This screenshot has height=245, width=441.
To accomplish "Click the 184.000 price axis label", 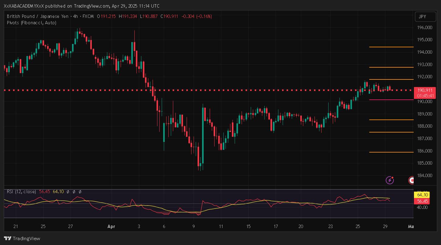I will coord(425,176).
